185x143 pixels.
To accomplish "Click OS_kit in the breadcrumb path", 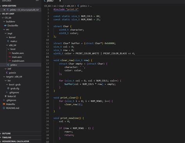I will (47, 6).
